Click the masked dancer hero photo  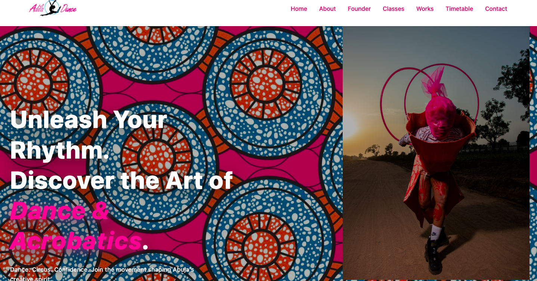coord(436,153)
